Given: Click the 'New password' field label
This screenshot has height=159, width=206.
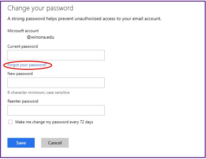Looking at the screenshot, I should (20, 74).
